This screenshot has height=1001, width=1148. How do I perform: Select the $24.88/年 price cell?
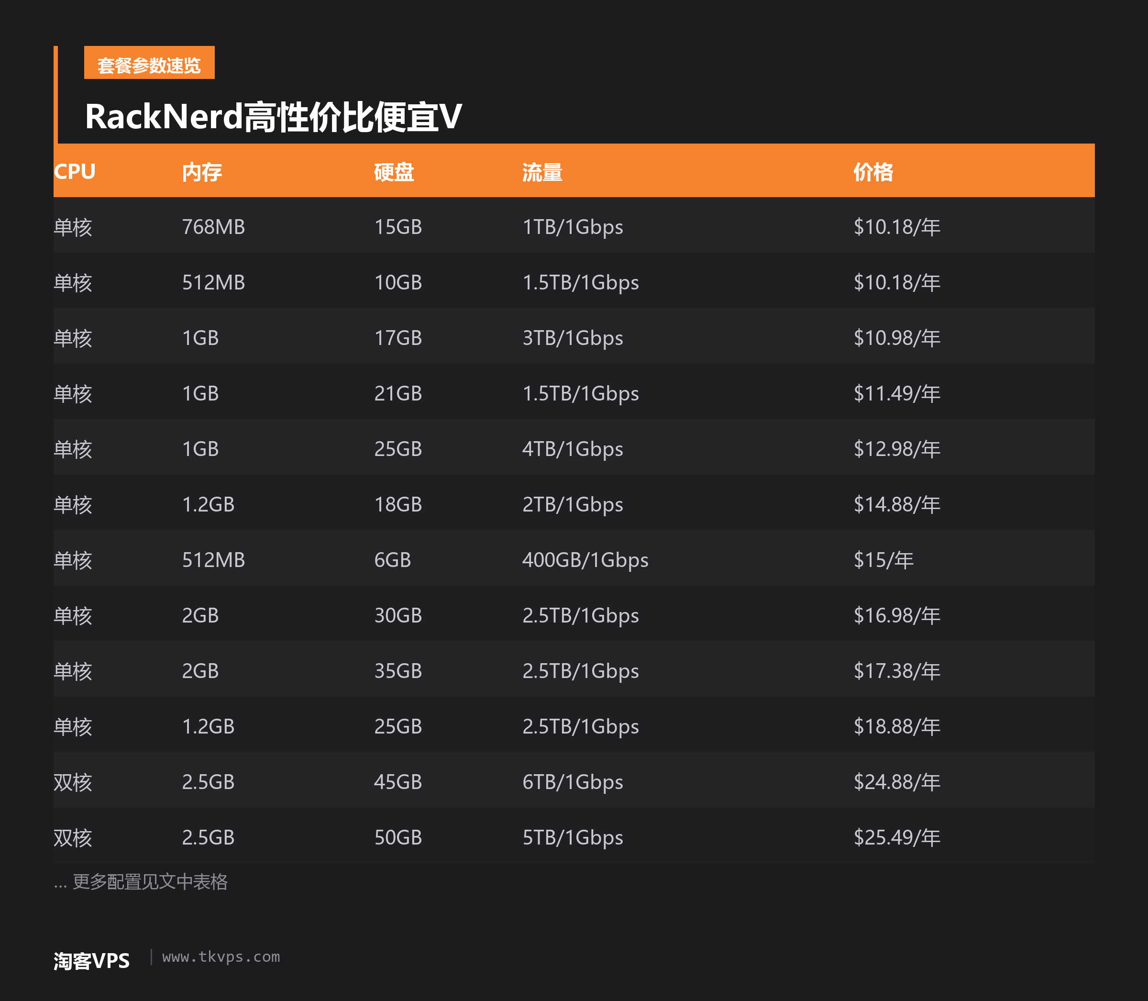[x=897, y=781]
